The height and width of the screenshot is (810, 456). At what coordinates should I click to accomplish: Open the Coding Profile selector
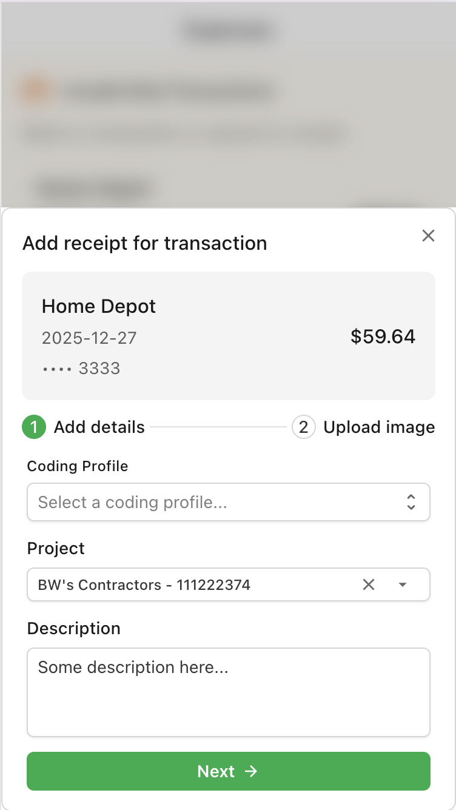(229, 502)
